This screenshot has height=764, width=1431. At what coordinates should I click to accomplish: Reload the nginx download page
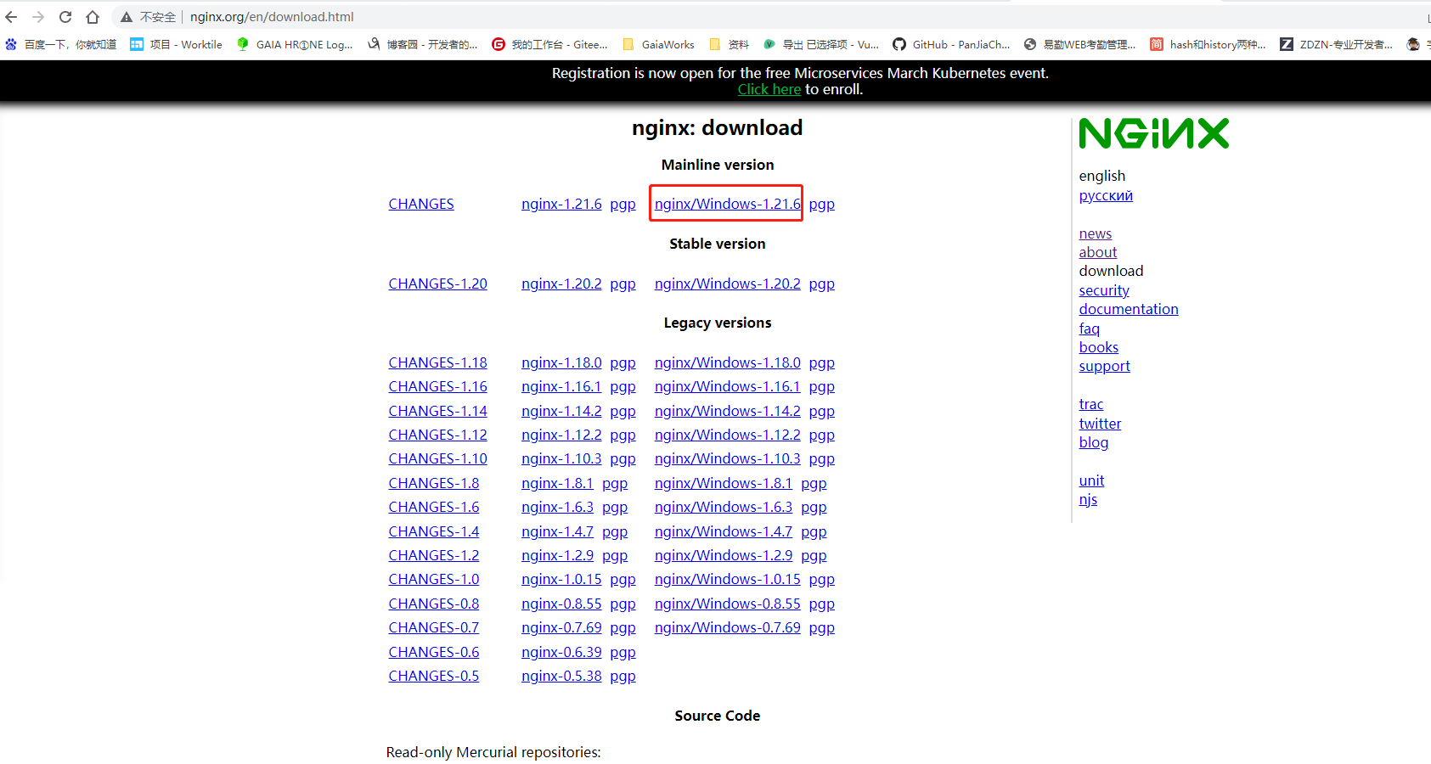[65, 17]
